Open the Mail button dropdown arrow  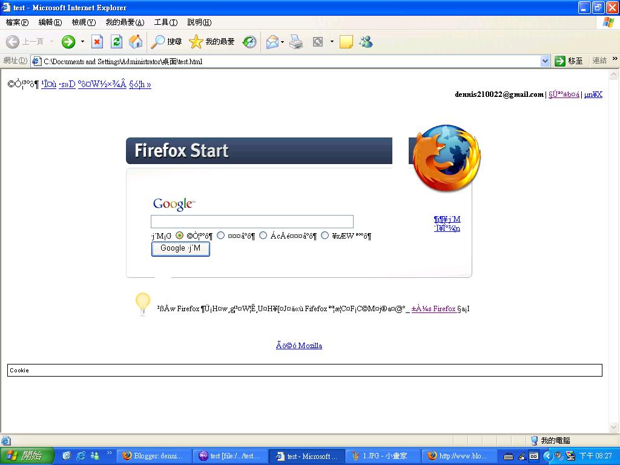click(282, 42)
